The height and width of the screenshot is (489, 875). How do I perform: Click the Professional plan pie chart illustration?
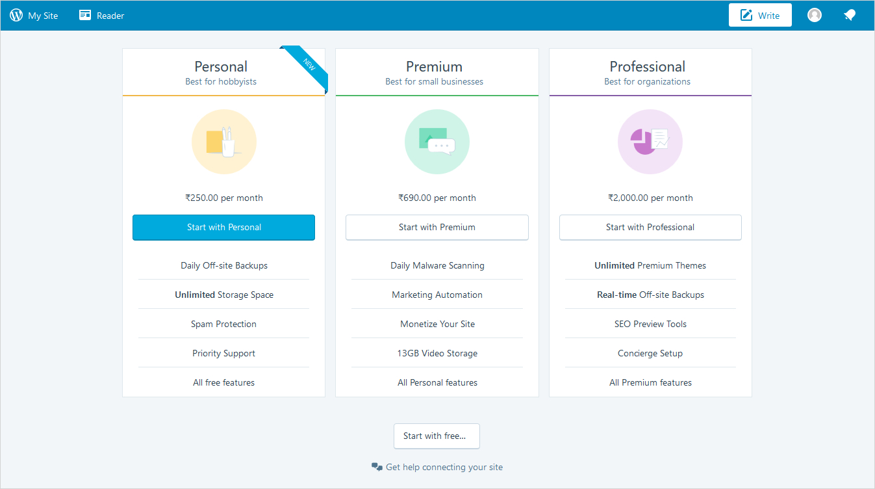pyautogui.click(x=650, y=142)
